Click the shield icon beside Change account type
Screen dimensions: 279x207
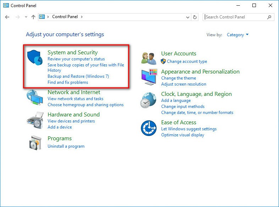[x=163, y=61]
